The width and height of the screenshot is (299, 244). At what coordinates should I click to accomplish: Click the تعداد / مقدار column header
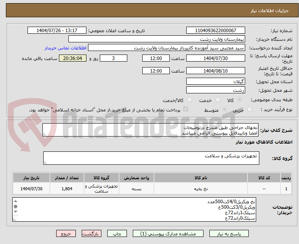coord(67,178)
